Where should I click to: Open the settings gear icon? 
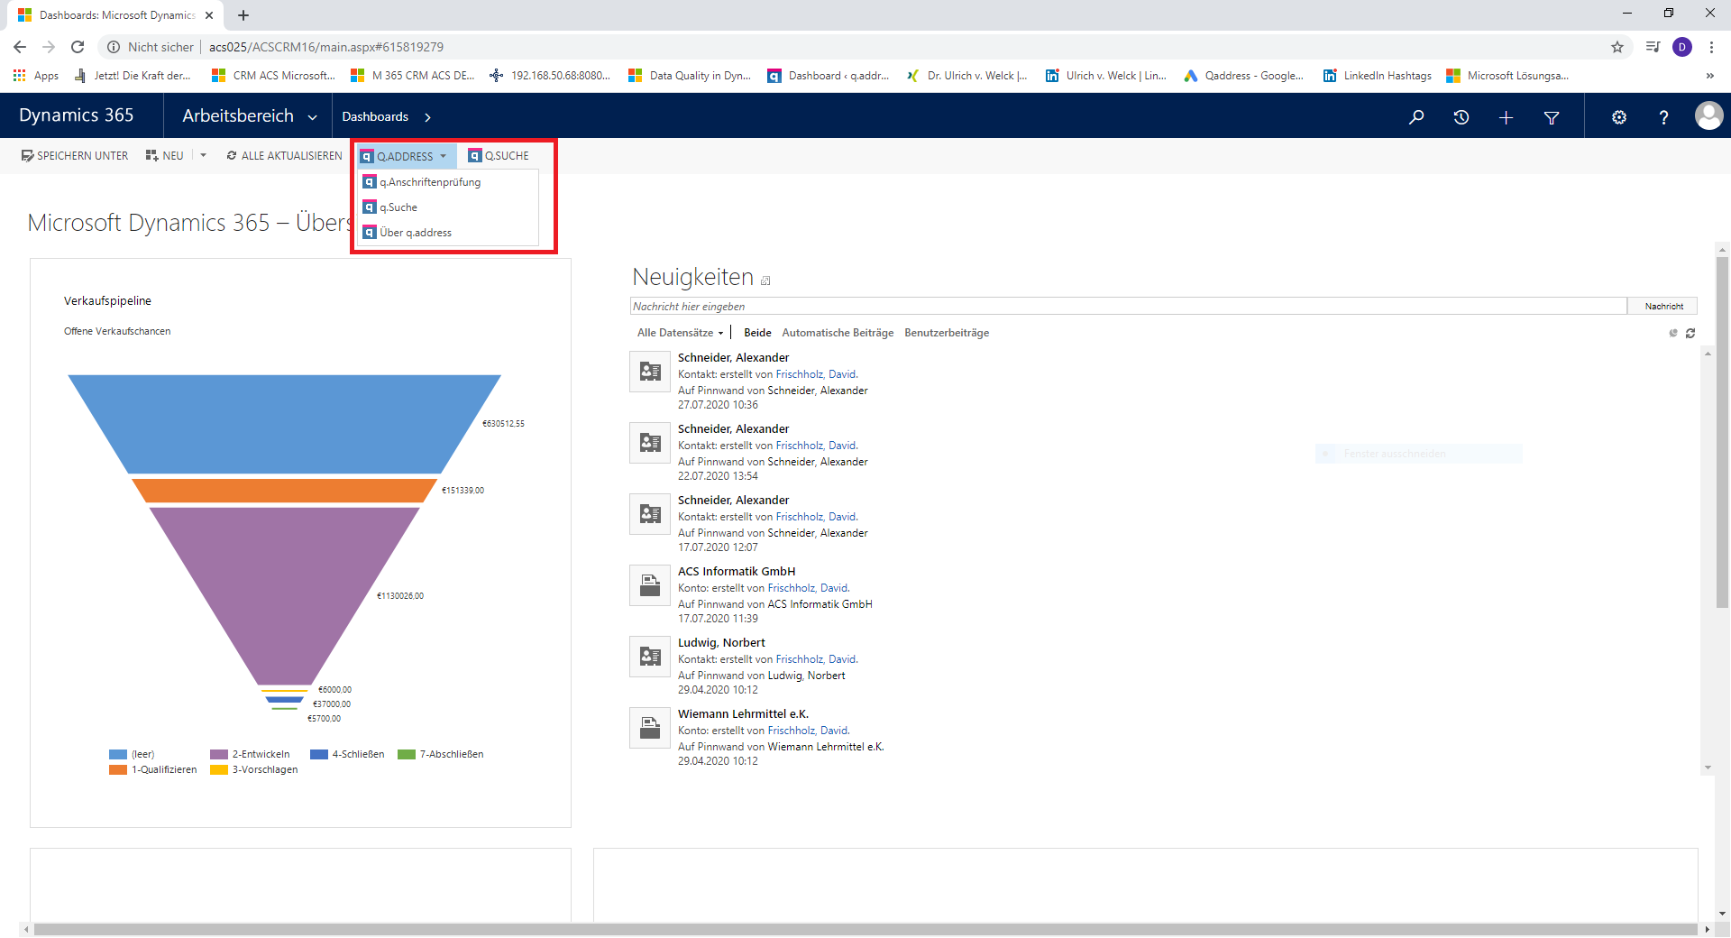point(1619,117)
